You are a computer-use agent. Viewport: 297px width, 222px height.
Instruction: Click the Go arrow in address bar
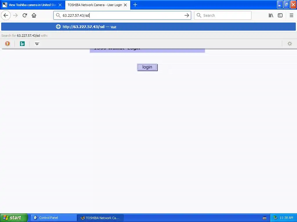[x=187, y=16]
